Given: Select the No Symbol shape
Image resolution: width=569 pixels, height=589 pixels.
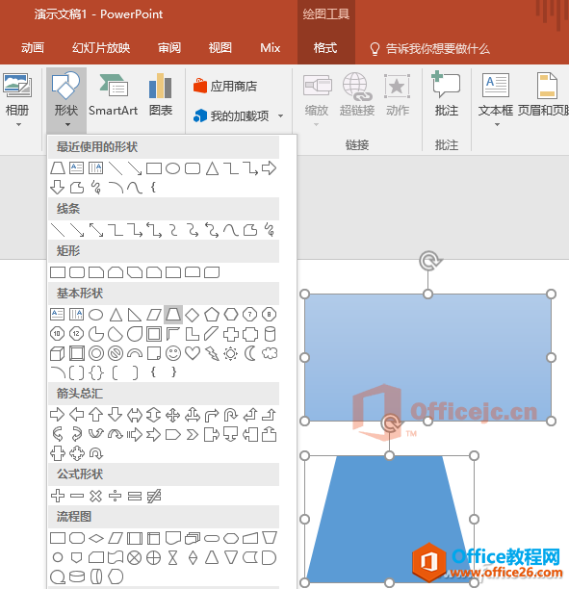Looking at the screenshot, I should coord(116,353).
